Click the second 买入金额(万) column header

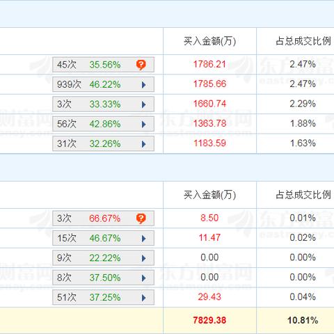click(x=209, y=195)
